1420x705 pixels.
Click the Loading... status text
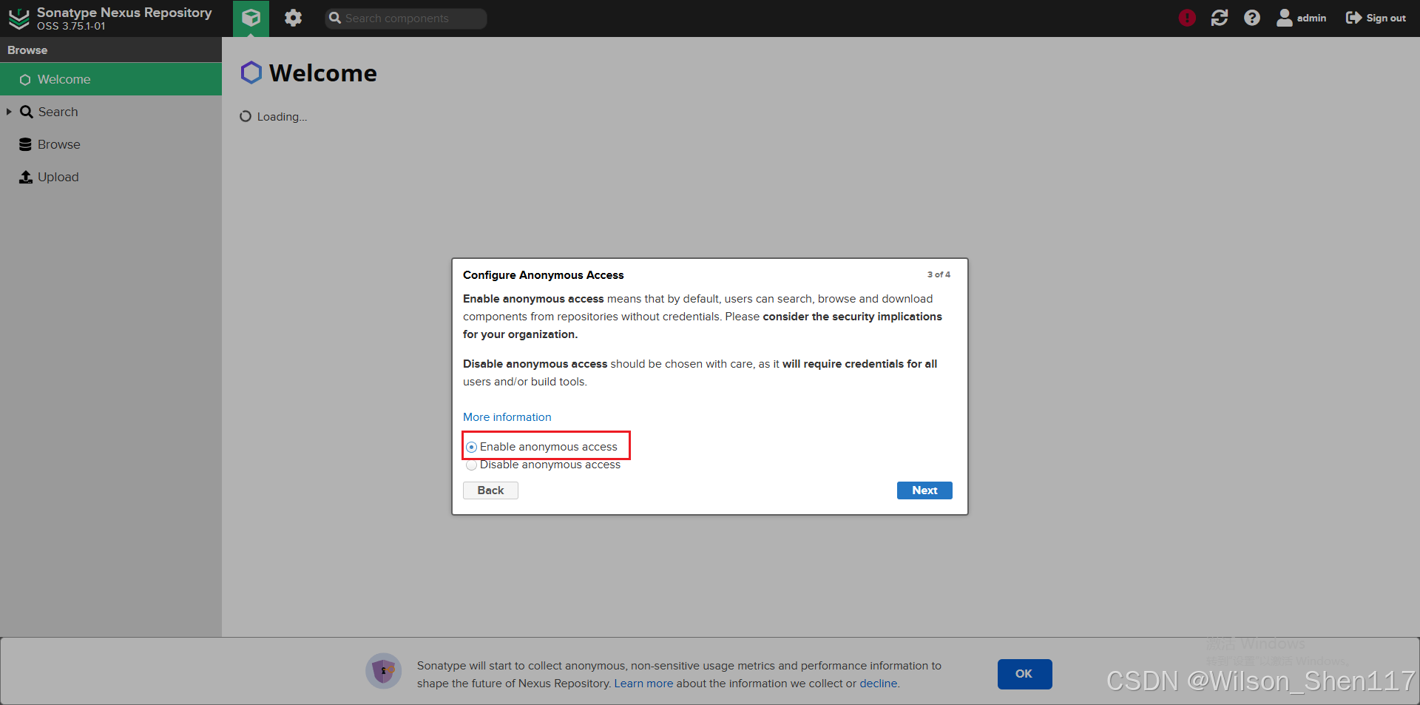pos(282,117)
